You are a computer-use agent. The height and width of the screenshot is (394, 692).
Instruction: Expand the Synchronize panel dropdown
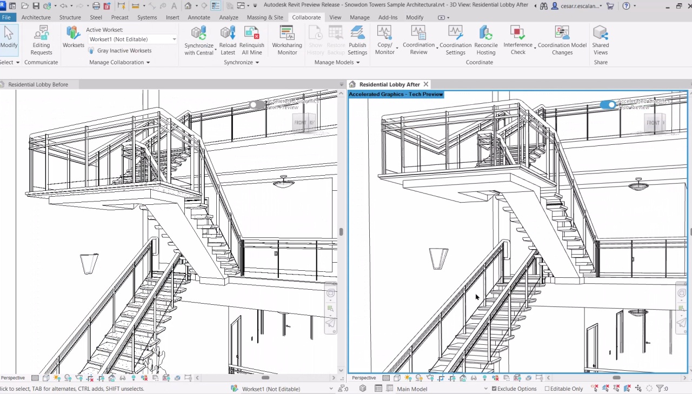click(241, 62)
